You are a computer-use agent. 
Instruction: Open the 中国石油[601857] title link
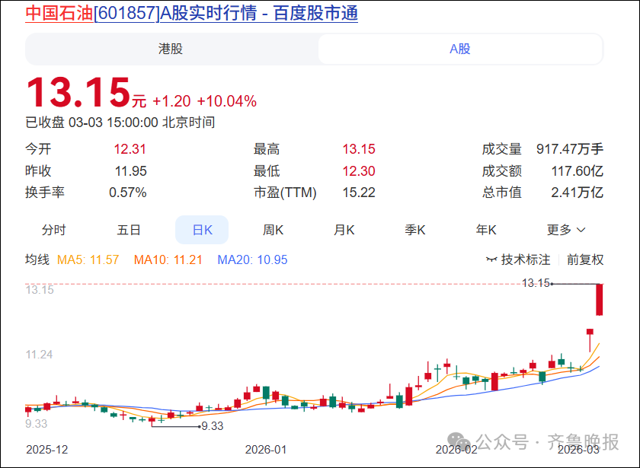[x=191, y=13]
